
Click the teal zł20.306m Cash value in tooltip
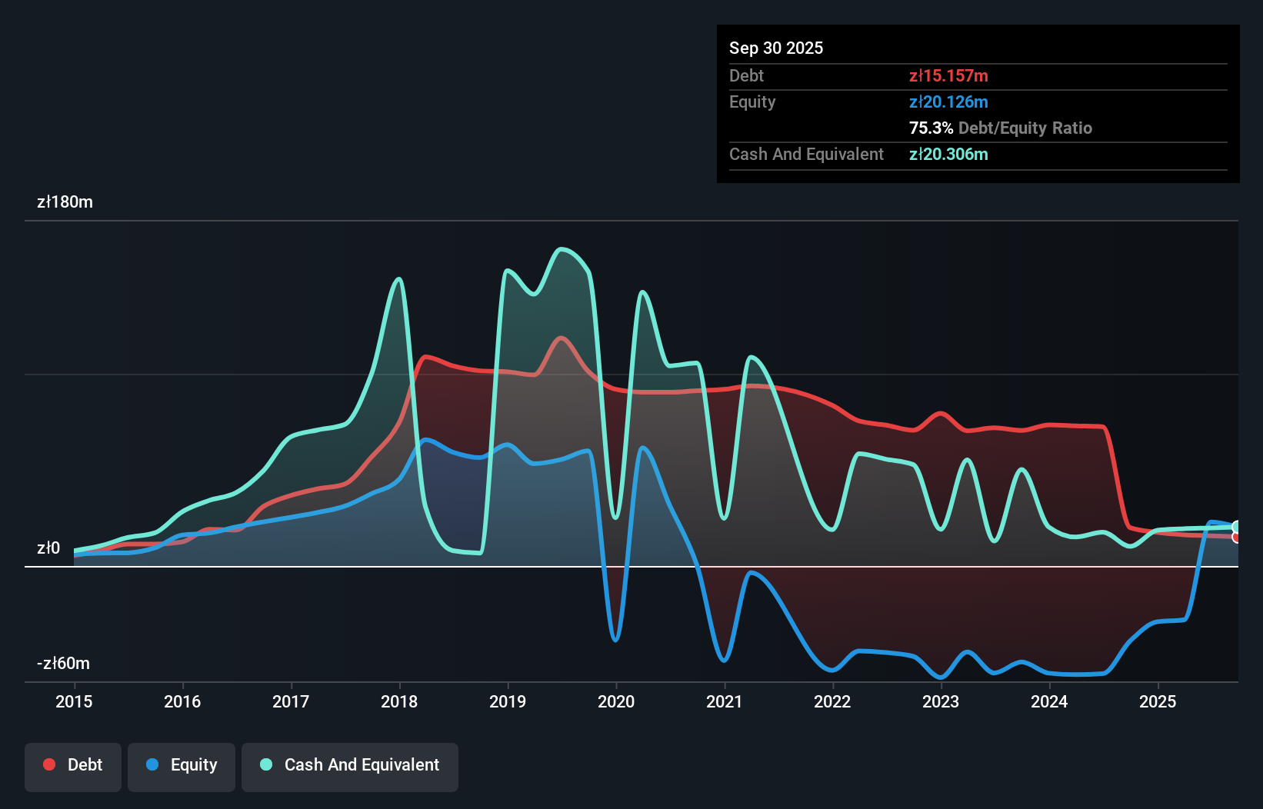click(949, 154)
